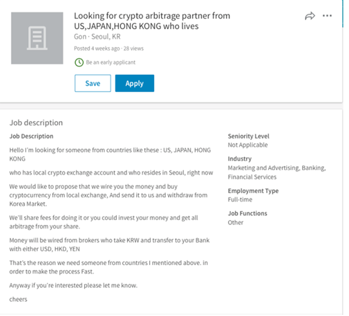The height and width of the screenshot is (316, 349).
Task: Open the crypto arbitrage partner job title
Action: pyautogui.click(x=152, y=21)
